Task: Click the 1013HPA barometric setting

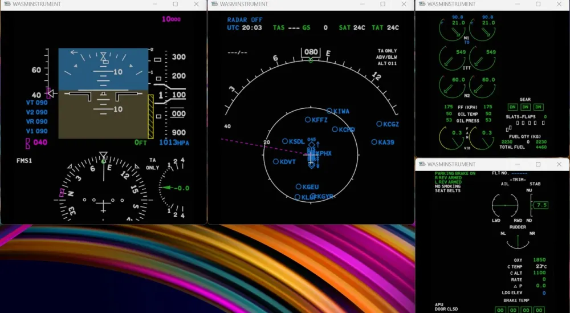Action: click(174, 143)
